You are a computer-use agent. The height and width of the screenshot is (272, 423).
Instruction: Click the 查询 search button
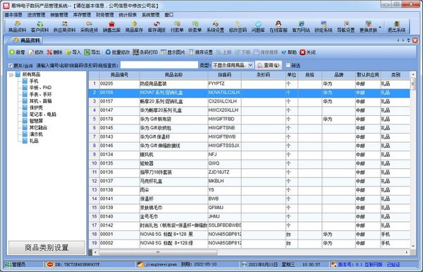pyautogui.click(x=269, y=65)
